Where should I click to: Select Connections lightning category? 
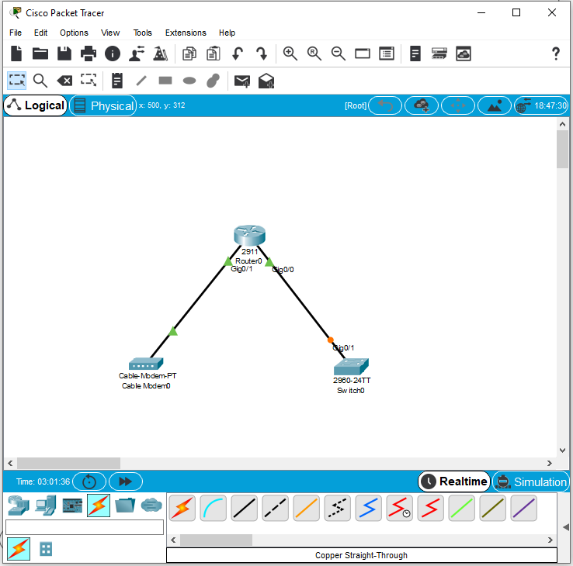pyautogui.click(x=99, y=506)
